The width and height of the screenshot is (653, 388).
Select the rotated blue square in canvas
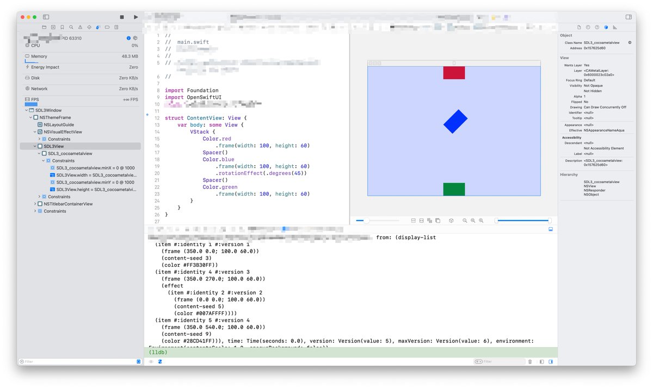click(455, 122)
